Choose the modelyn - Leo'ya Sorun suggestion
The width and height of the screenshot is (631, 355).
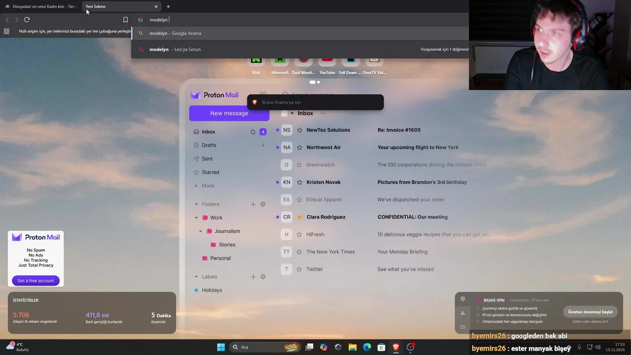[x=301, y=49]
